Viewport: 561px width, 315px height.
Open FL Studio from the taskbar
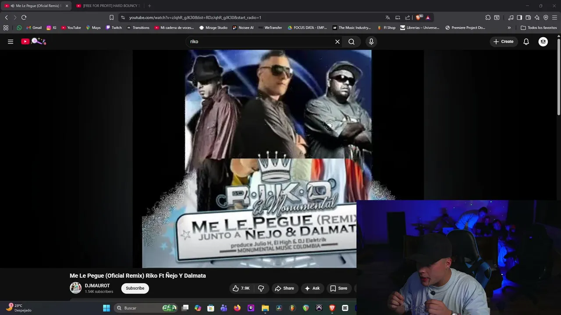[x=292, y=308]
